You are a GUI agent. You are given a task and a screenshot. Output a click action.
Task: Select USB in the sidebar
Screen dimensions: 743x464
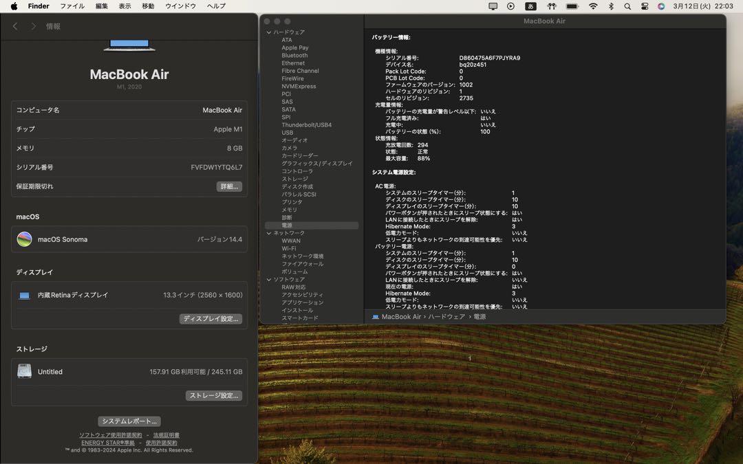287,133
